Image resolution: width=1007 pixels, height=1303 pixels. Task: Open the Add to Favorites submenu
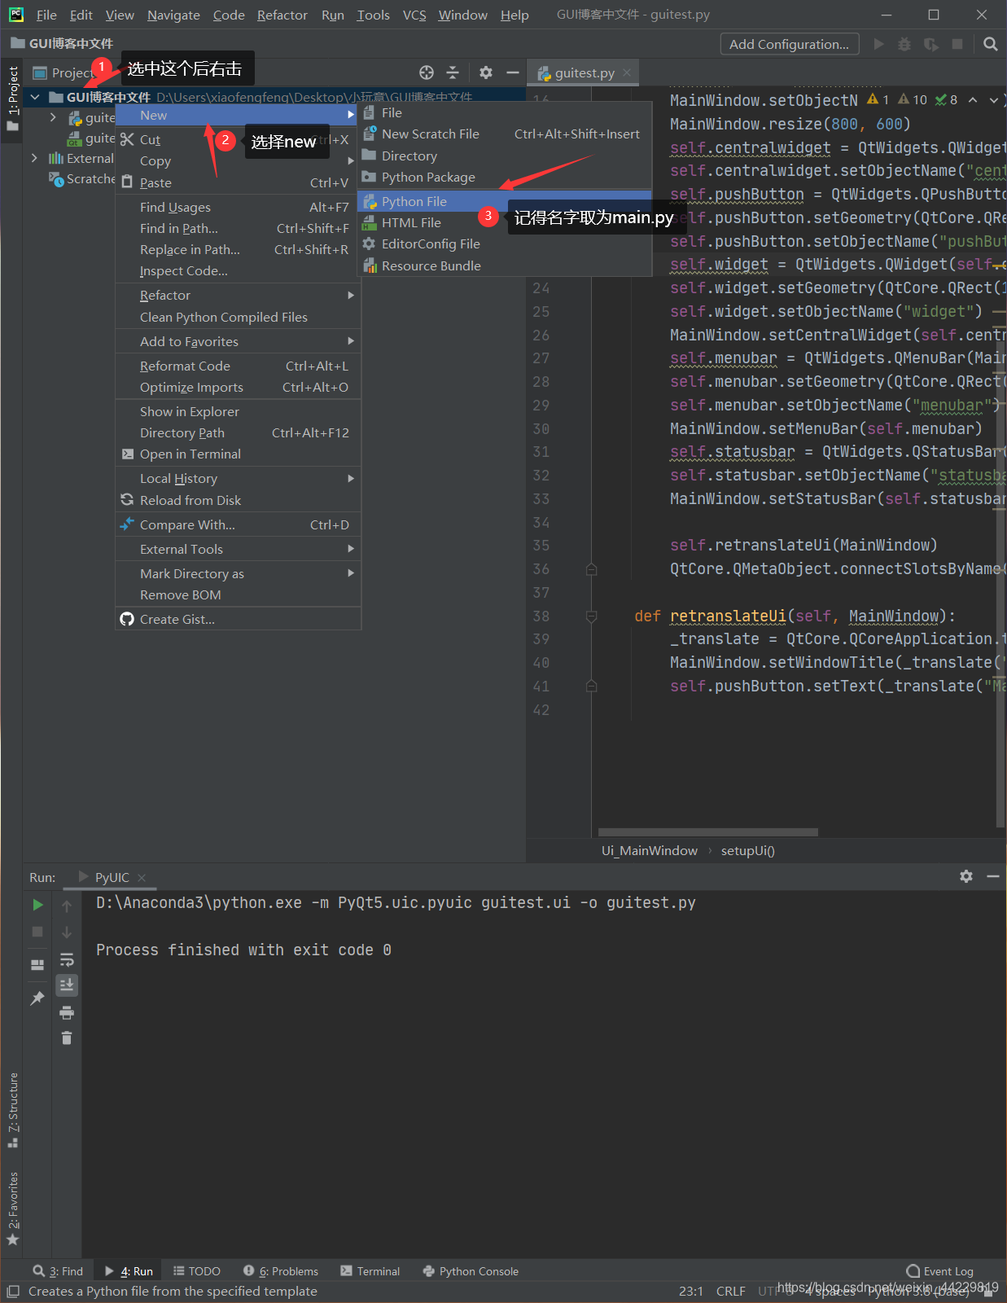pyautogui.click(x=238, y=342)
